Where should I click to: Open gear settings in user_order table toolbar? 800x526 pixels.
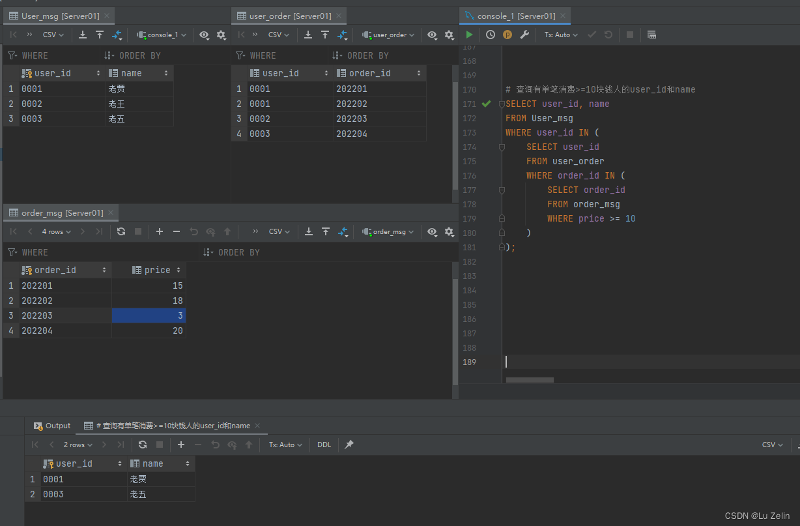pos(449,35)
